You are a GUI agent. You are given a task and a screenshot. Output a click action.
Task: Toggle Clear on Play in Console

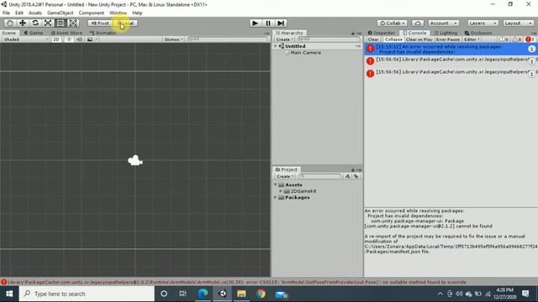(x=419, y=39)
